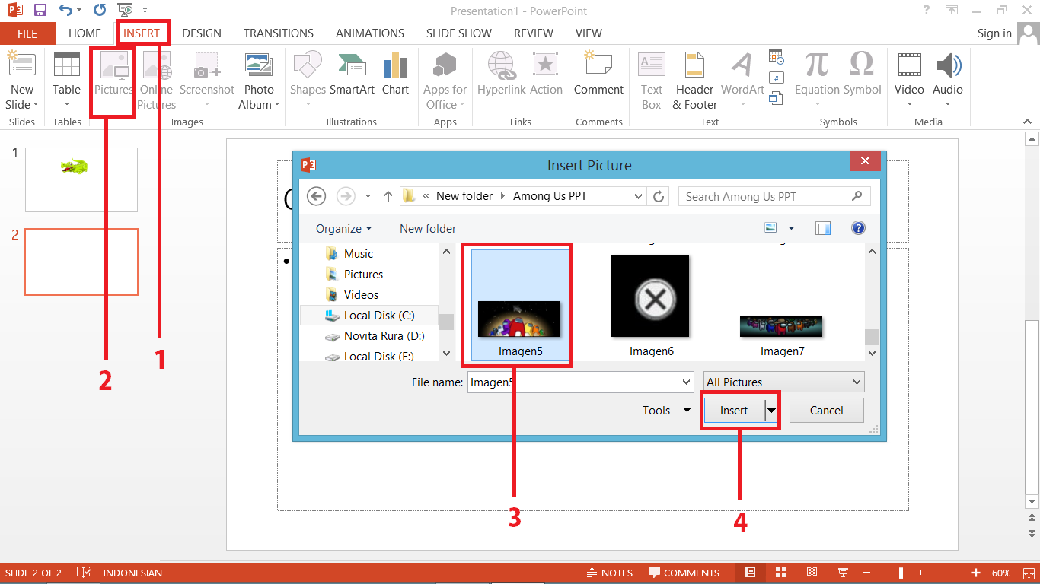The image size is (1040, 584).
Task: Click the zoom in plus button
Action: (x=976, y=573)
